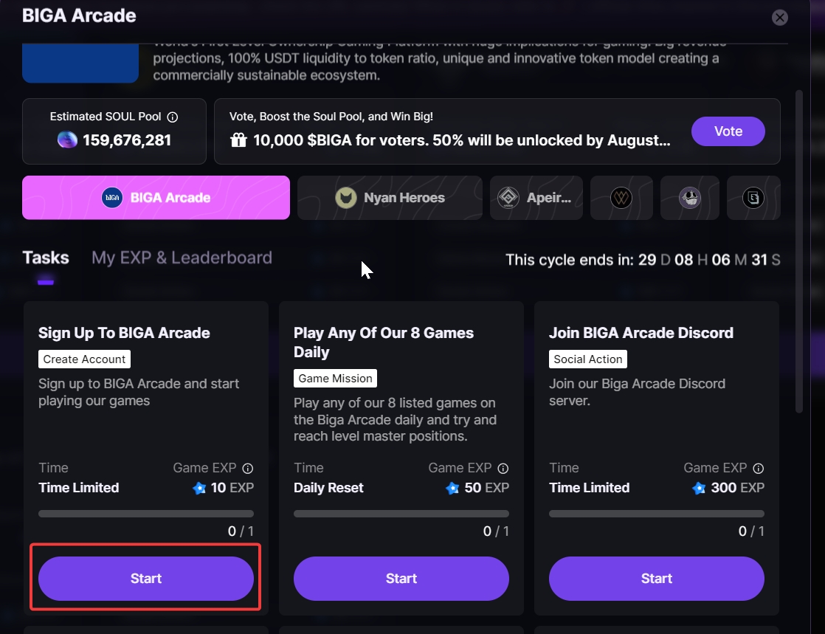
Task: Open My EXP & Leaderboard tab
Action: point(182,258)
